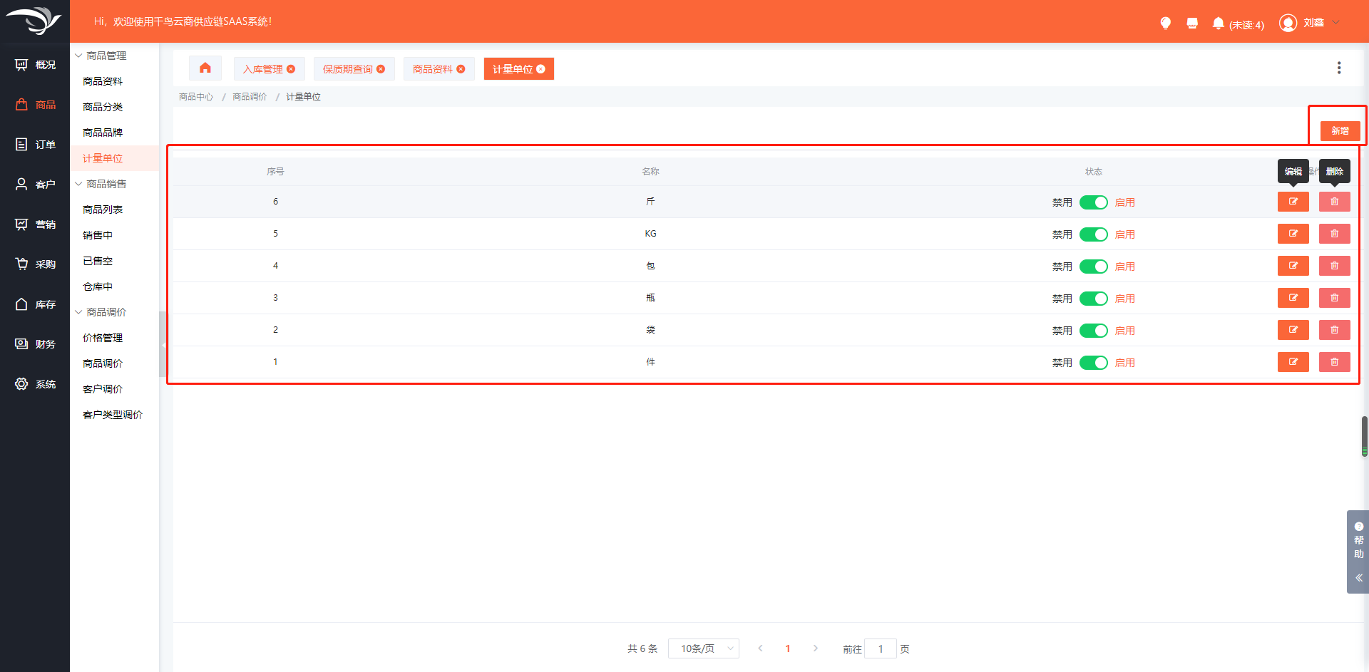
Task: Close the 商品资料 tab
Action: click(461, 69)
